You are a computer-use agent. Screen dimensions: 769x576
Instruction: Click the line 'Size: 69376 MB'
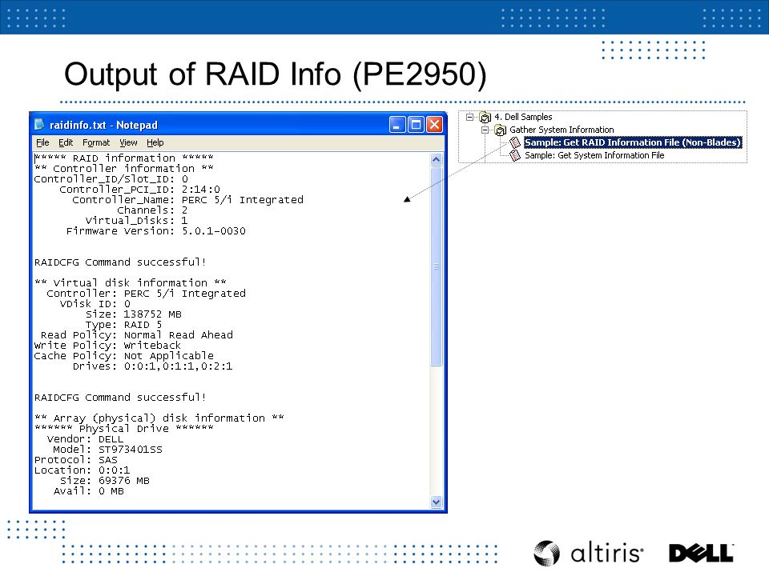tap(104, 481)
